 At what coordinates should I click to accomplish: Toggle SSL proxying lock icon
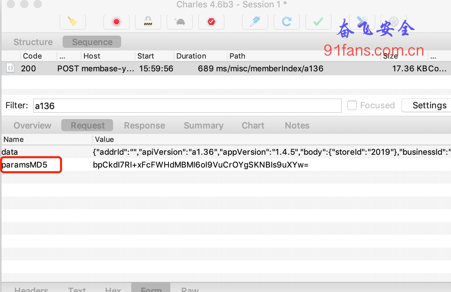point(148,22)
